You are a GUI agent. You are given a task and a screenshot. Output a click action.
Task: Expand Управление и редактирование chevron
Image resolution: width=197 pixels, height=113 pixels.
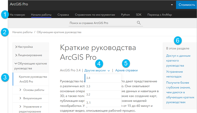(20, 106)
